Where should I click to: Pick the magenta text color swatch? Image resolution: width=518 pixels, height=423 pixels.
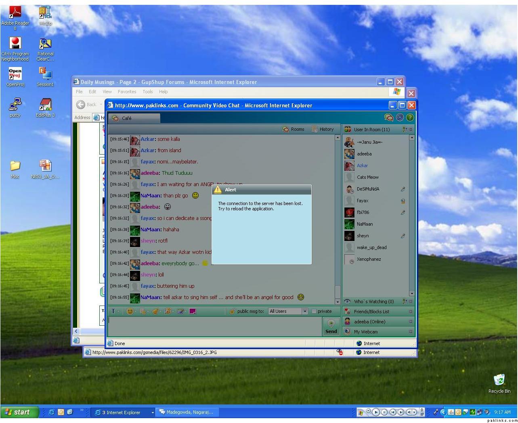point(193,311)
